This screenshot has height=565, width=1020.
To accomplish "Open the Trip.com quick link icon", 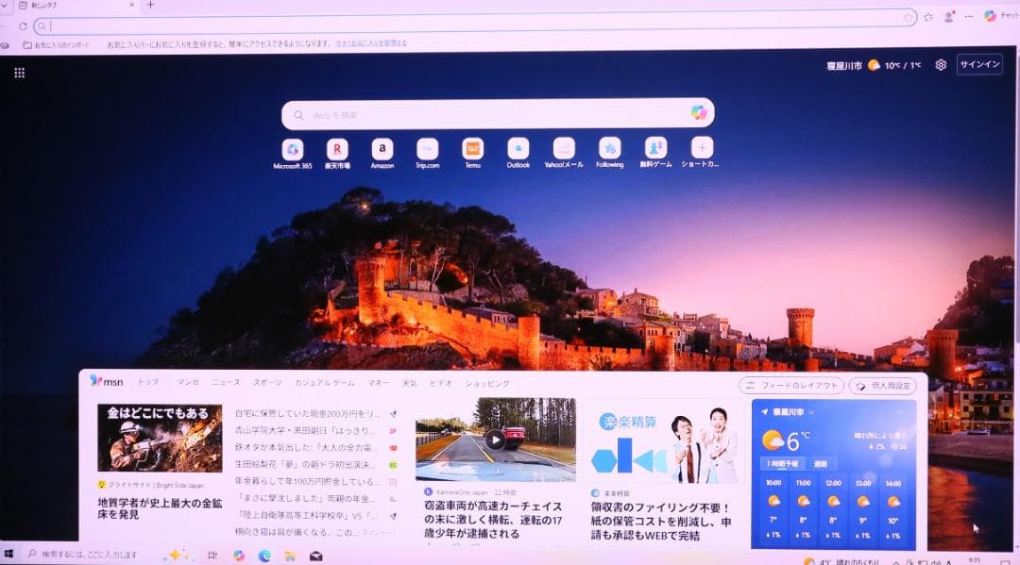I will tap(427, 149).
